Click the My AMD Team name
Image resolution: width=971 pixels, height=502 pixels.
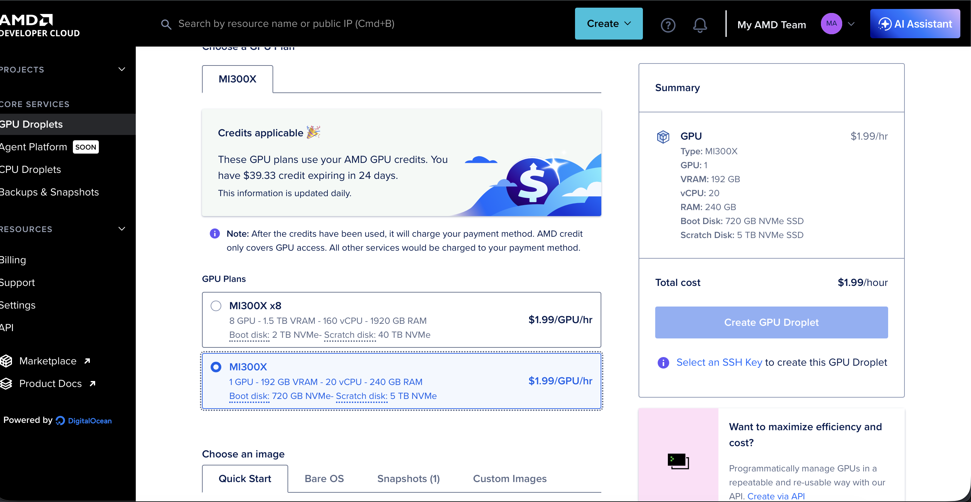click(772, 25)
